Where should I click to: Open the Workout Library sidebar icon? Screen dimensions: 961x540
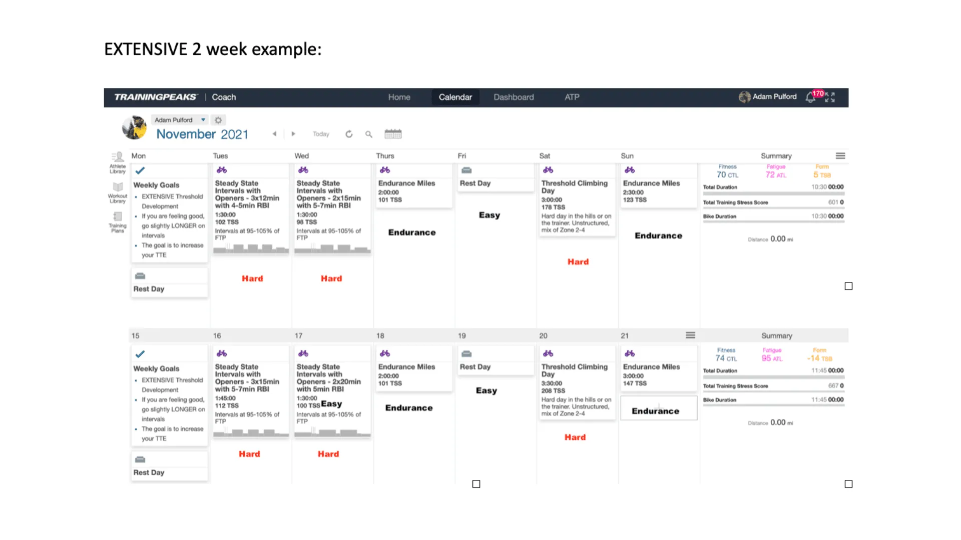tap(118, 192)
